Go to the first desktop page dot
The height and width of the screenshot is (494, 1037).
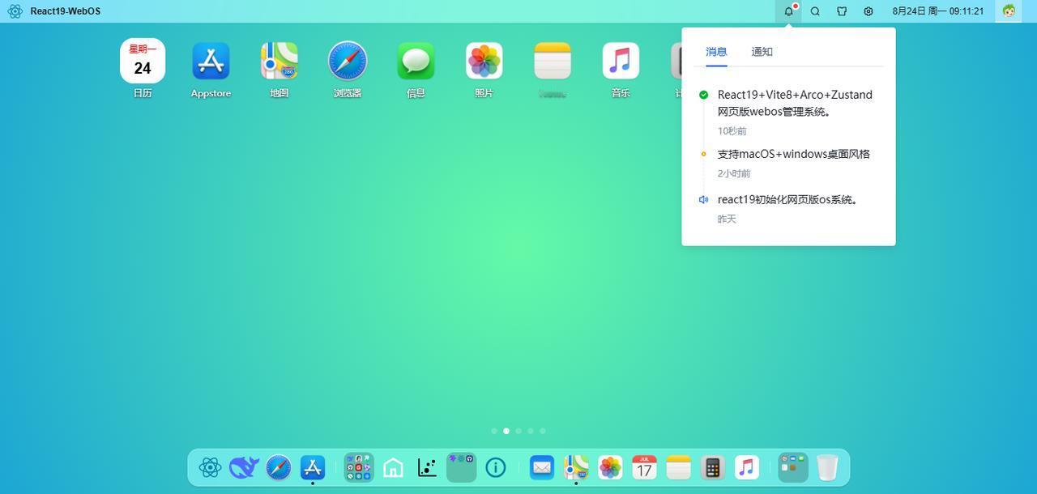pos(494,431)
